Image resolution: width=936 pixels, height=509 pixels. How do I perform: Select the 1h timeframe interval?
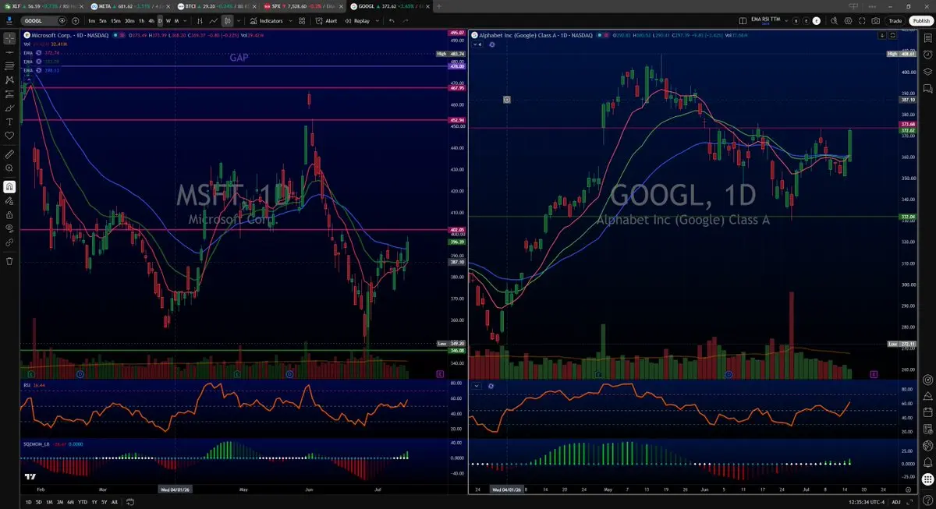coord(141,21)
